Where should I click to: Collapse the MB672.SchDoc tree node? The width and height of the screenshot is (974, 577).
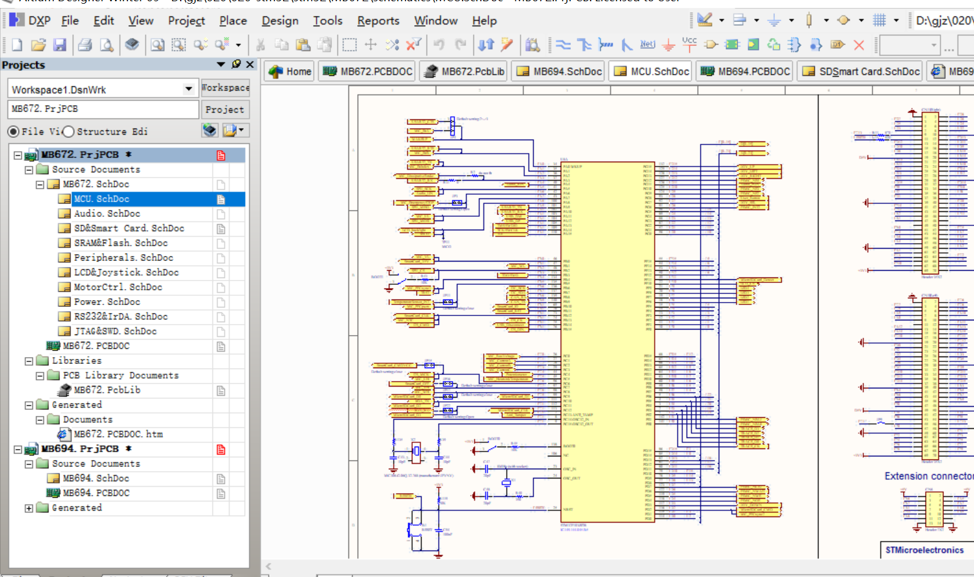[40, 184]
